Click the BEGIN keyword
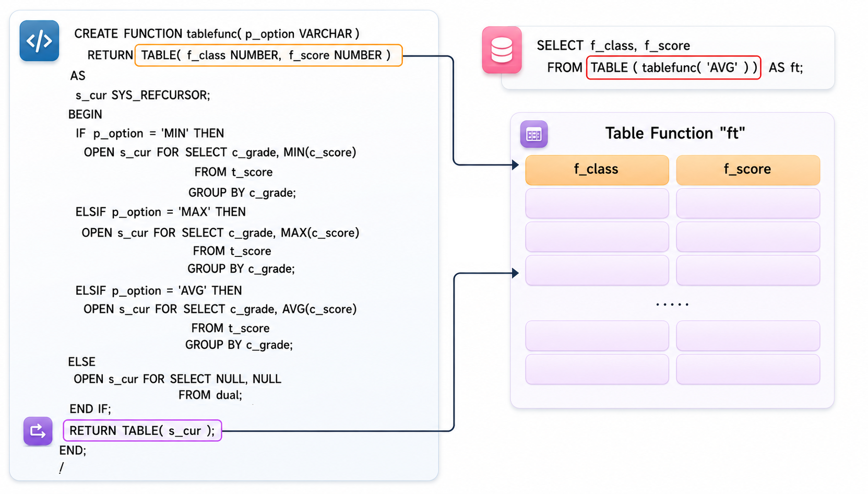 click(85, 114)
